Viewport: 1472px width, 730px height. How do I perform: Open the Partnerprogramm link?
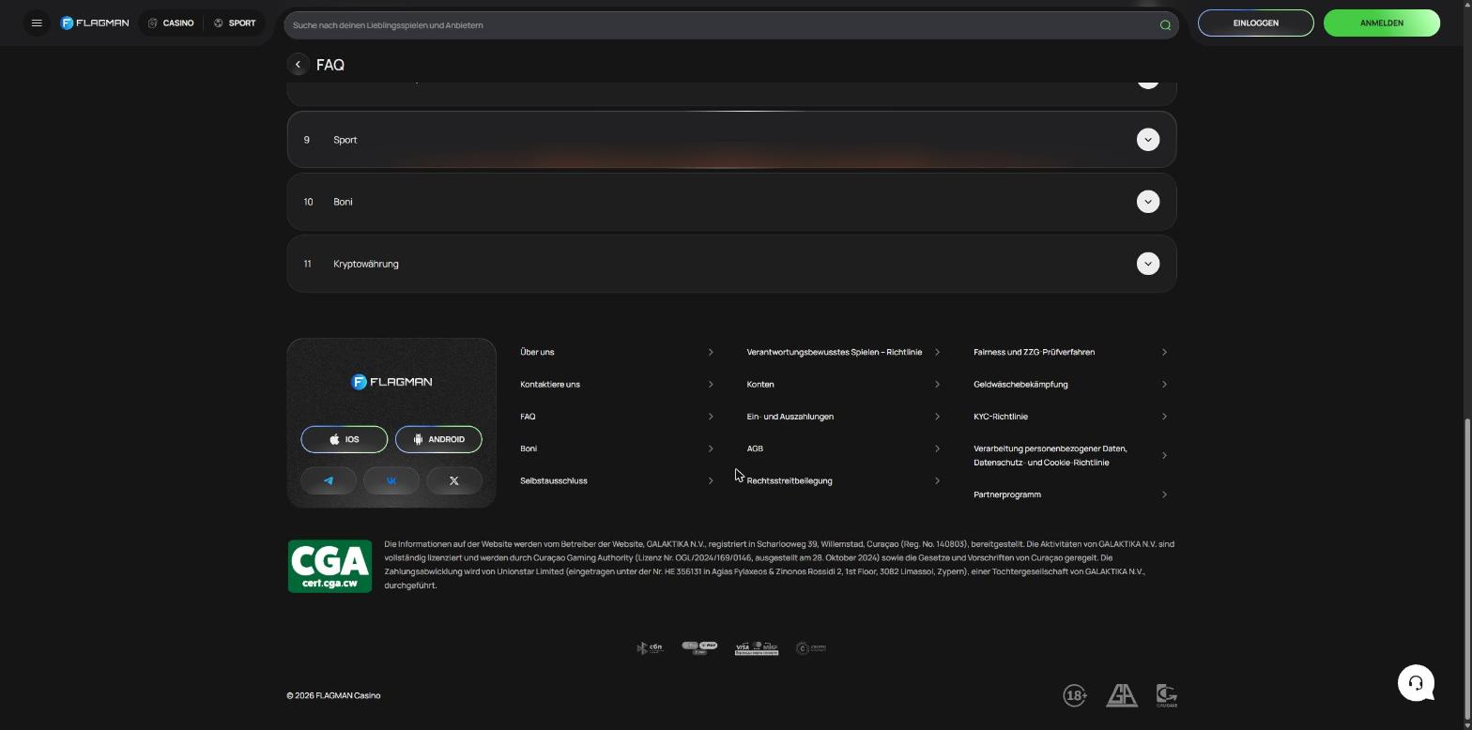[x=1071, y=494]
